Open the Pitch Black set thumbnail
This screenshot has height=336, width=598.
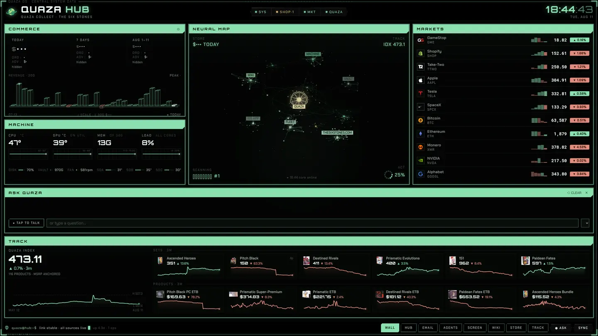[233, 261]
